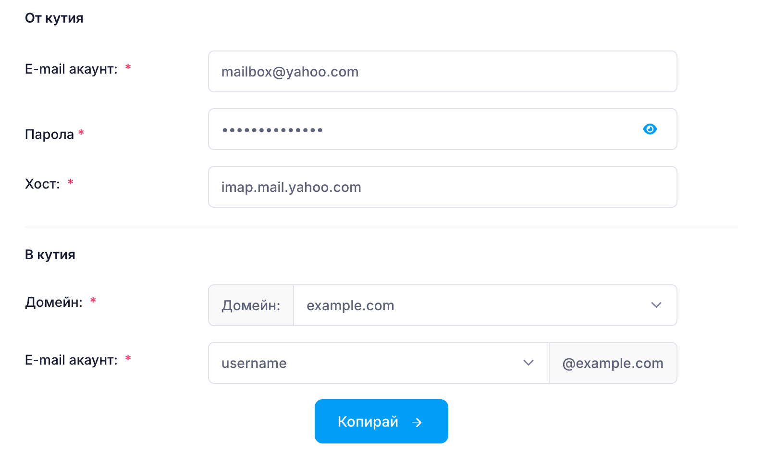Click the @example.com suffix addon

pos(613,363)
